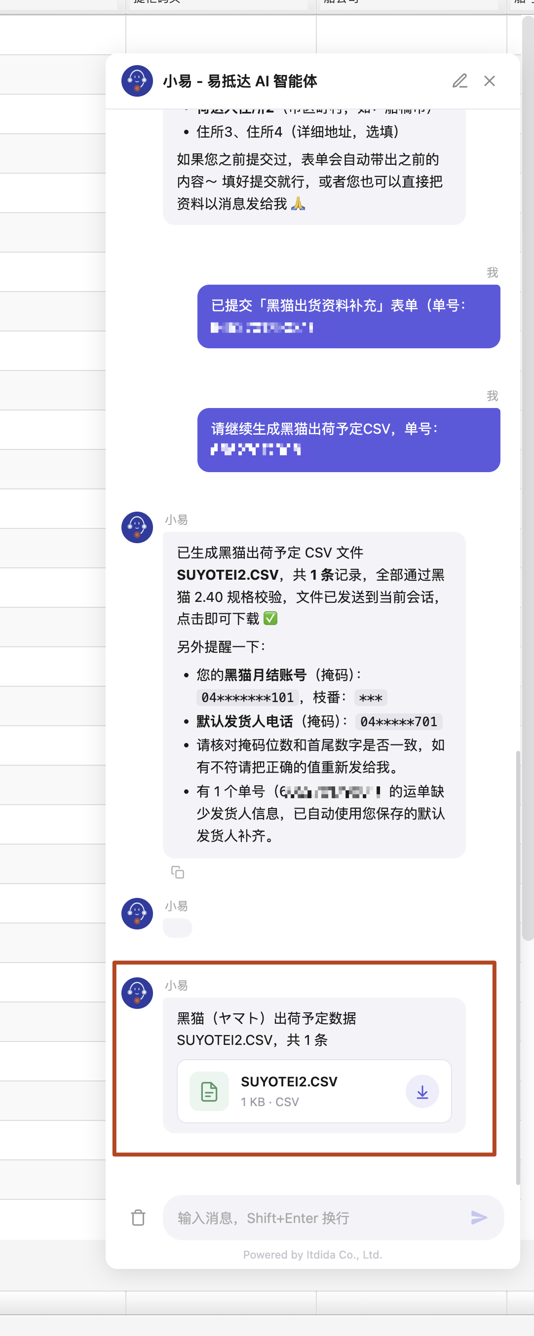Click the masked phone 04*****701

coord(399,721)
